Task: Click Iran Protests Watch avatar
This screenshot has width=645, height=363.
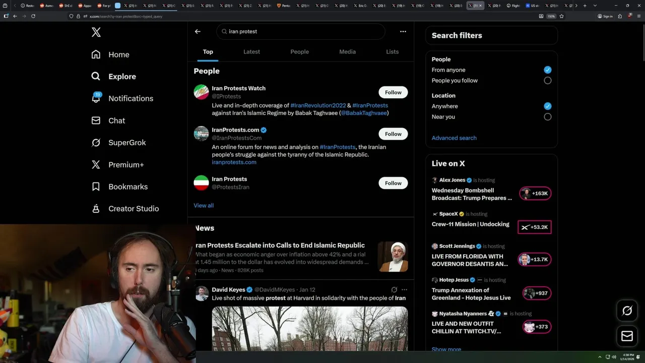Action: pyautogui.click(x=201, y=92)
